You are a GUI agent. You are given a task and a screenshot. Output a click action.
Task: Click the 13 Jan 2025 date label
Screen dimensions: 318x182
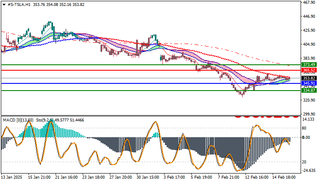(x=11, y=177)
